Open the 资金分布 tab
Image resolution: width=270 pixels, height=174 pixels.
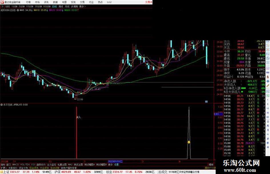(x=23, y=168)
